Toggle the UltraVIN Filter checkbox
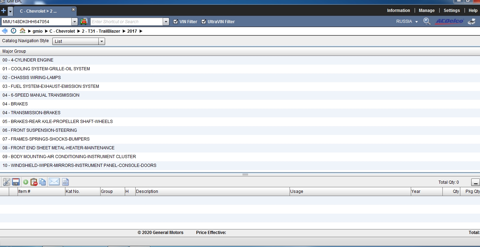480x247 pixels. (x=203, y=21)
